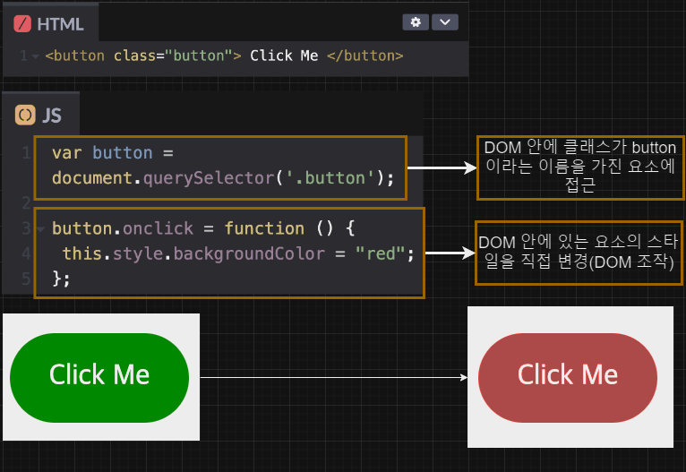Viewport: 686px width, 472px height.
Task: Click 'class="button"' attribute in HTML code
Action: coord(173,56)
